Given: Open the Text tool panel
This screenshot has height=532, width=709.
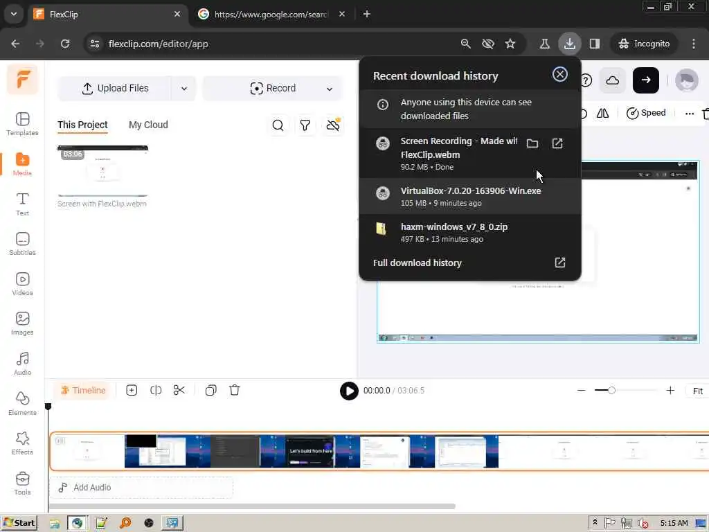Looking at the screenshot, I should click(22, 204).
